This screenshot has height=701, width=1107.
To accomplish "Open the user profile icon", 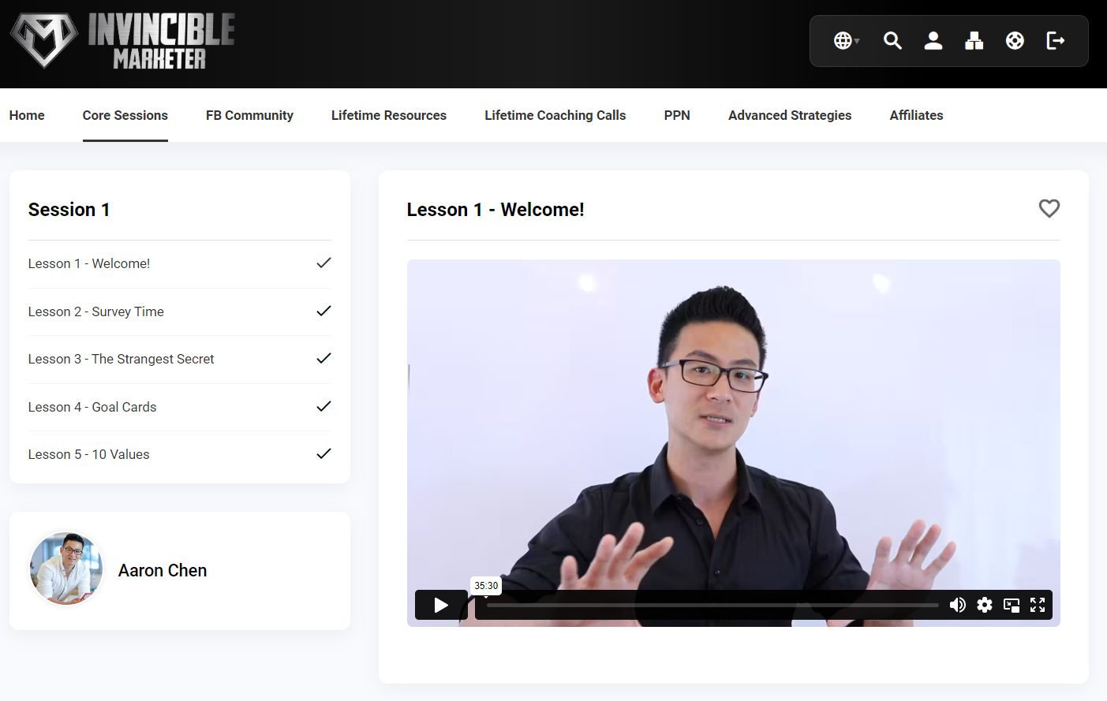I will 933,40.
